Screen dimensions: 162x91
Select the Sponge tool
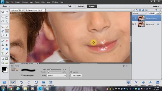pos(7,35)
